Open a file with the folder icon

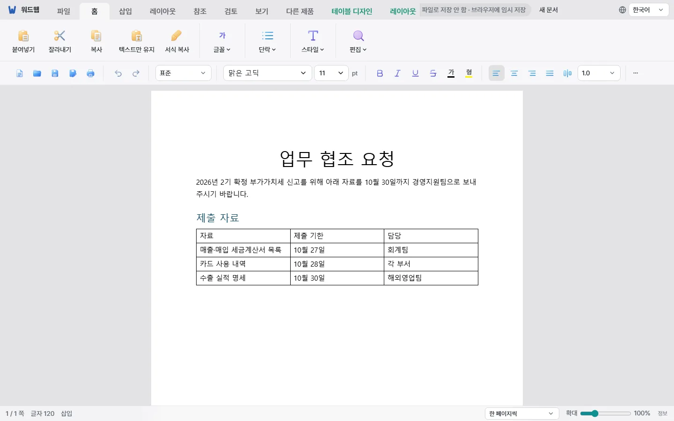(x=37, y=73)
